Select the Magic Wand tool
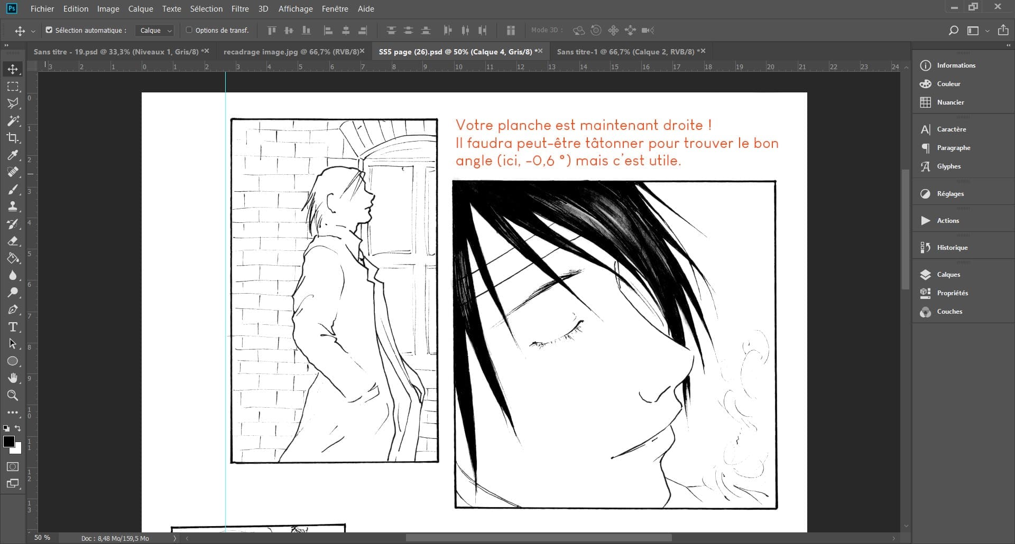 pyautogui.click(x=13, y=121)
